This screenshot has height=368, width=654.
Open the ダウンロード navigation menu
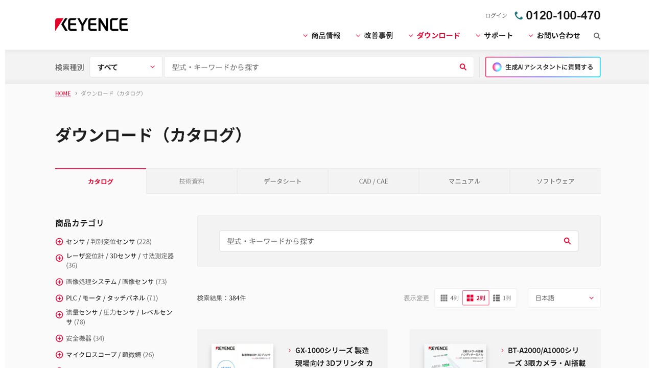pos(438,35)
